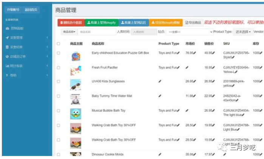Click the 控制面板 dashboard icon in sidebar
The image size is (264, 159).
[7, 28]
